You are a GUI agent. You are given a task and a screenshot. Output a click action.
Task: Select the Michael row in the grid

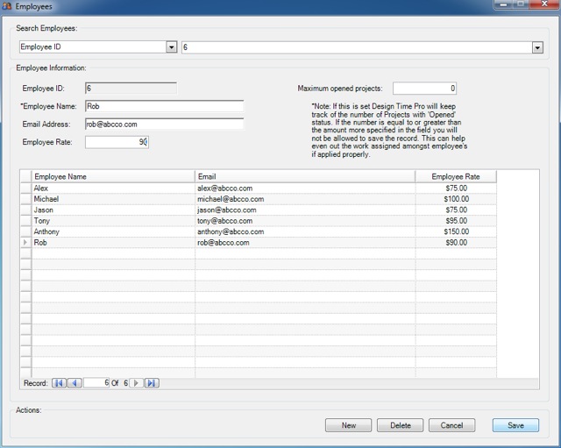pyautogui.click(x=113, y=199)
